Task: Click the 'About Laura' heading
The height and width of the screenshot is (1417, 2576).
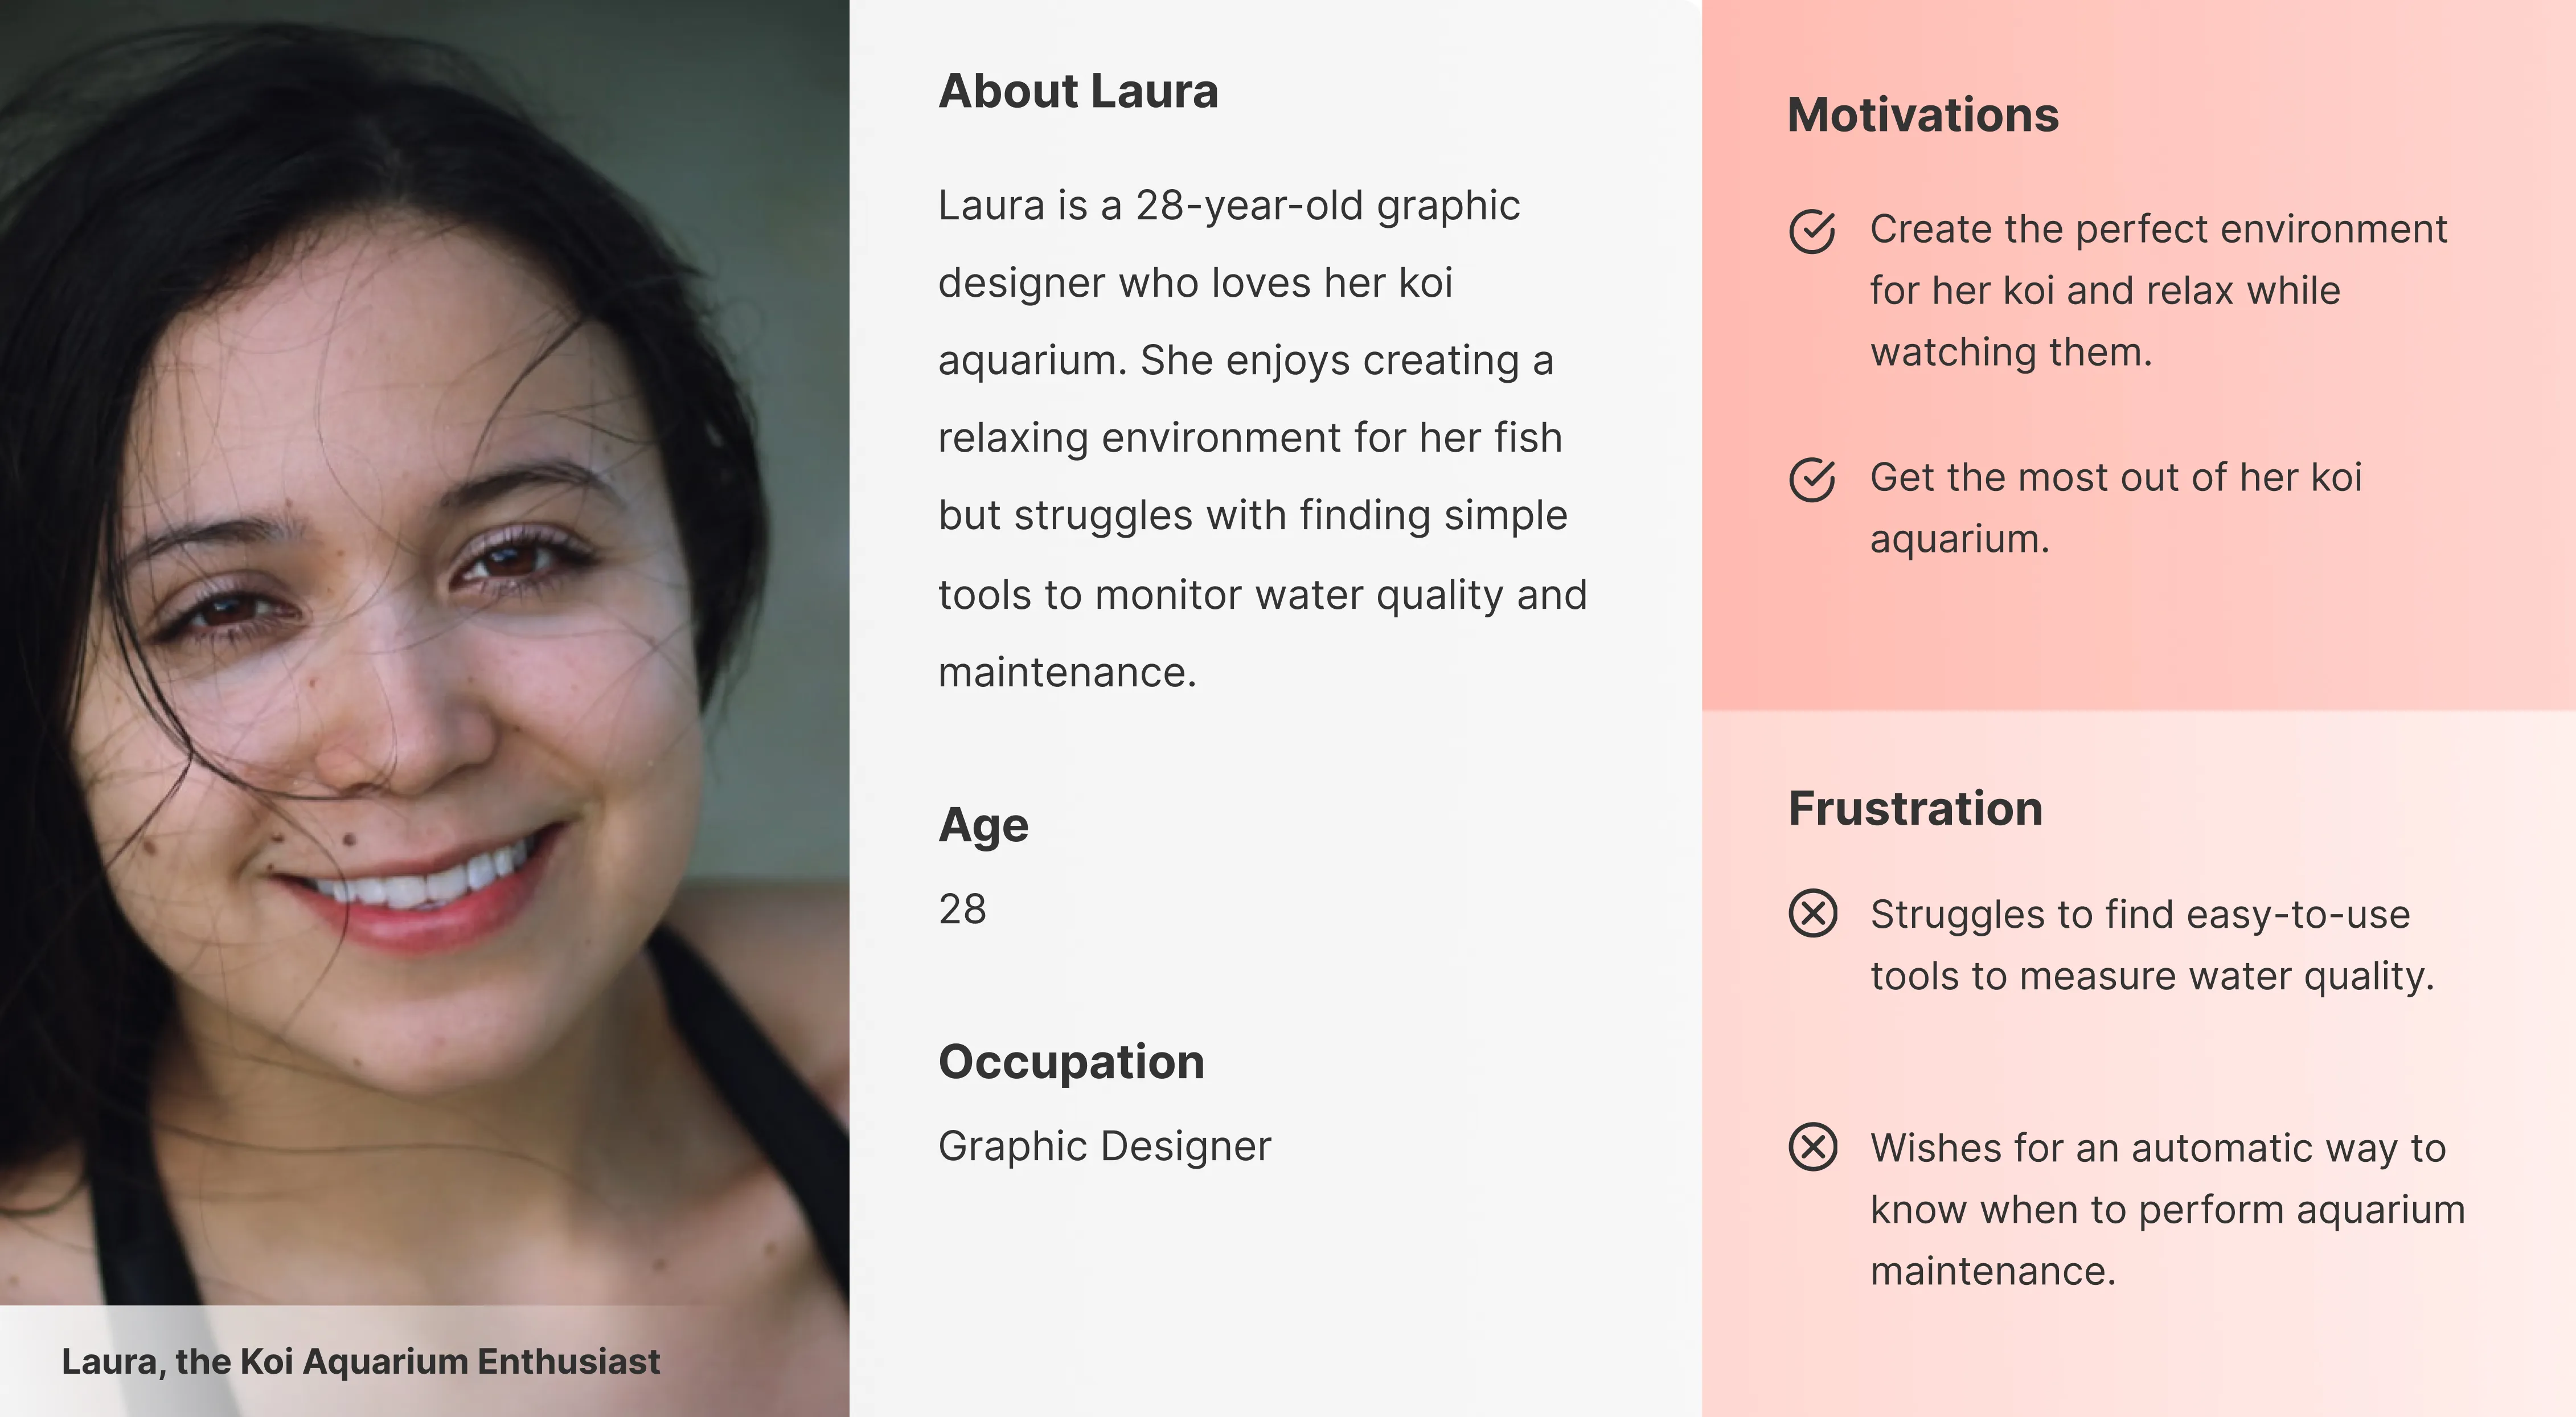Action: click(1078, 91)
